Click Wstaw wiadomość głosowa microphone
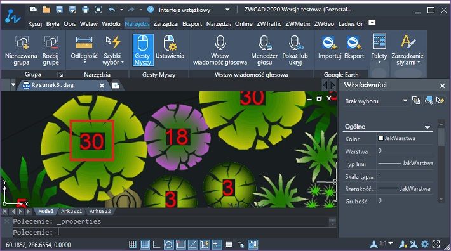 pyautogui.click(x=220, y=51)
